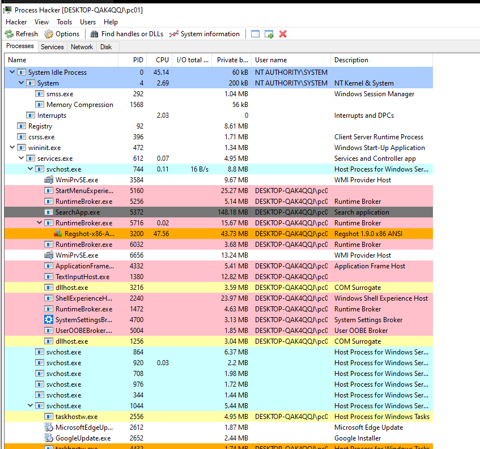This screenshot has width=480, height=449.
Task: Click the find window and thread icon
Action: 269,34
